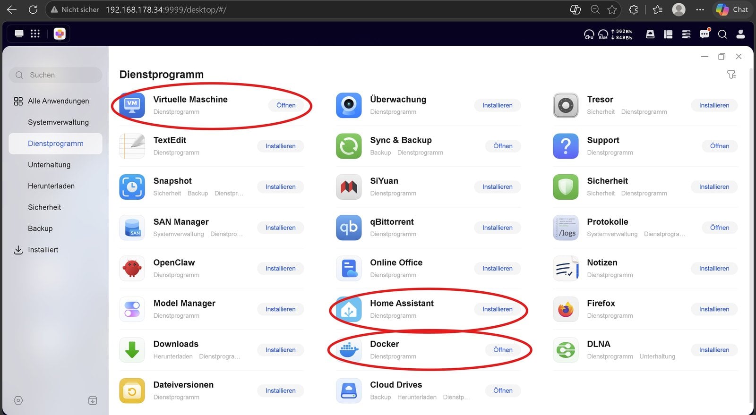The height and width of the screenshot is (415, 756).
Task: Install TextEdit
Action: coord(281,146)
